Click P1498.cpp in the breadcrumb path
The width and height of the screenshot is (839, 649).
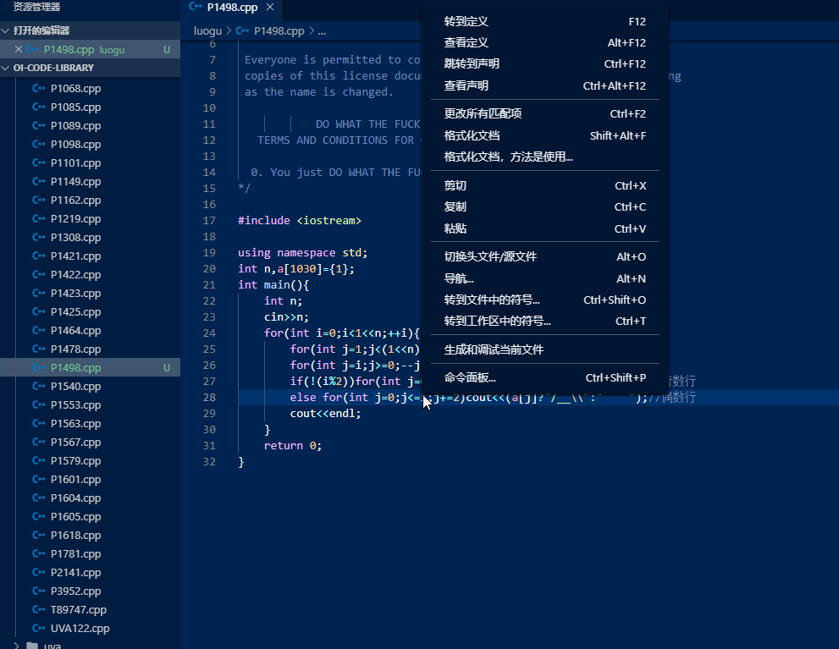(279, 31)
